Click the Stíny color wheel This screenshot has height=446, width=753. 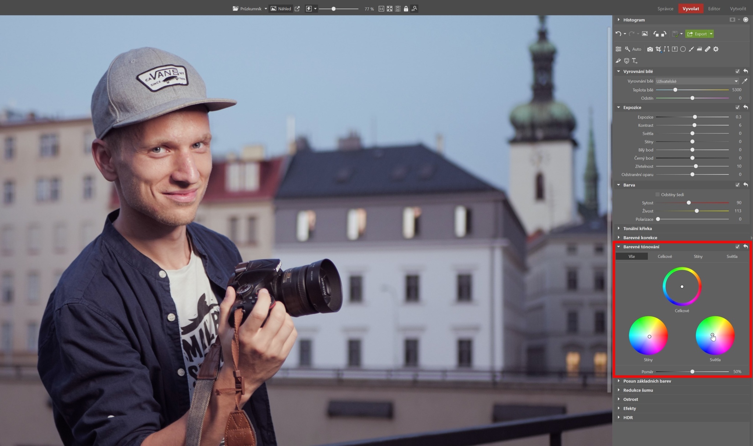click(x=648, y=335)
